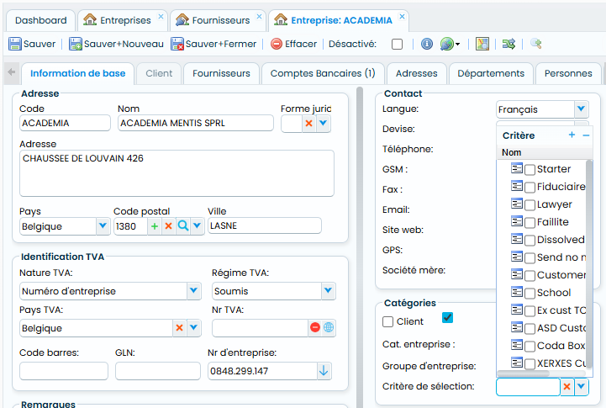Open the Comptes Bancaires (1) tab
Screen dimensions: 606x408
(x=323, y=73)
